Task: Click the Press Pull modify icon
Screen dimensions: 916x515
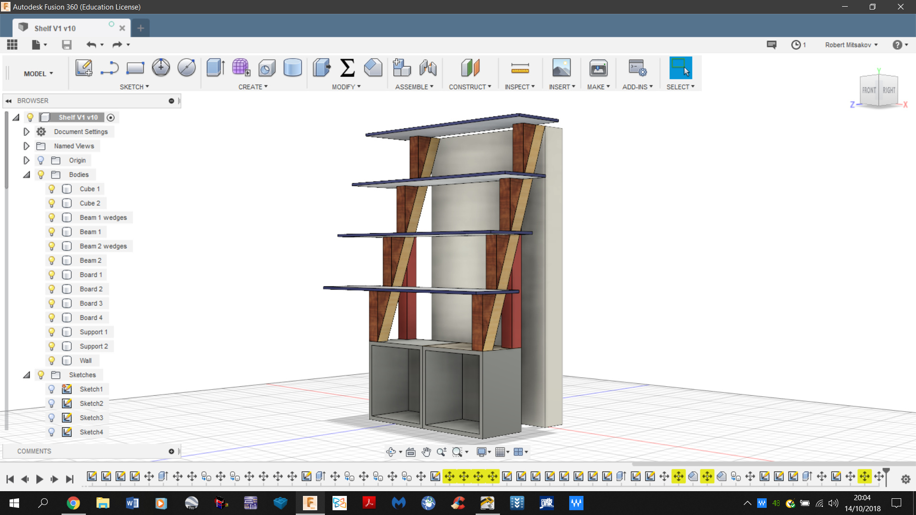Action: (x=322, y=68)
